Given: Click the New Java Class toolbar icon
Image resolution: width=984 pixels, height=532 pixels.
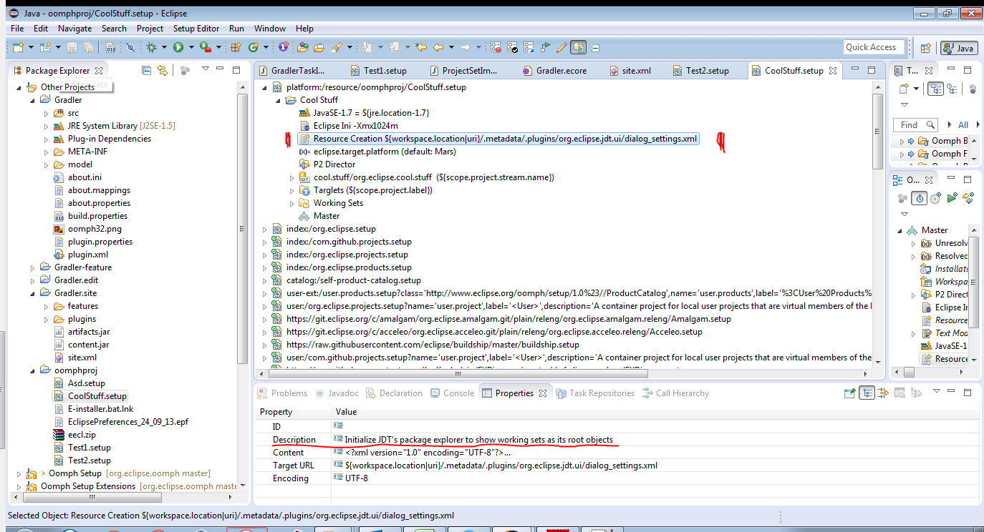Looking at the screenshot, I should tap(254, 48).
